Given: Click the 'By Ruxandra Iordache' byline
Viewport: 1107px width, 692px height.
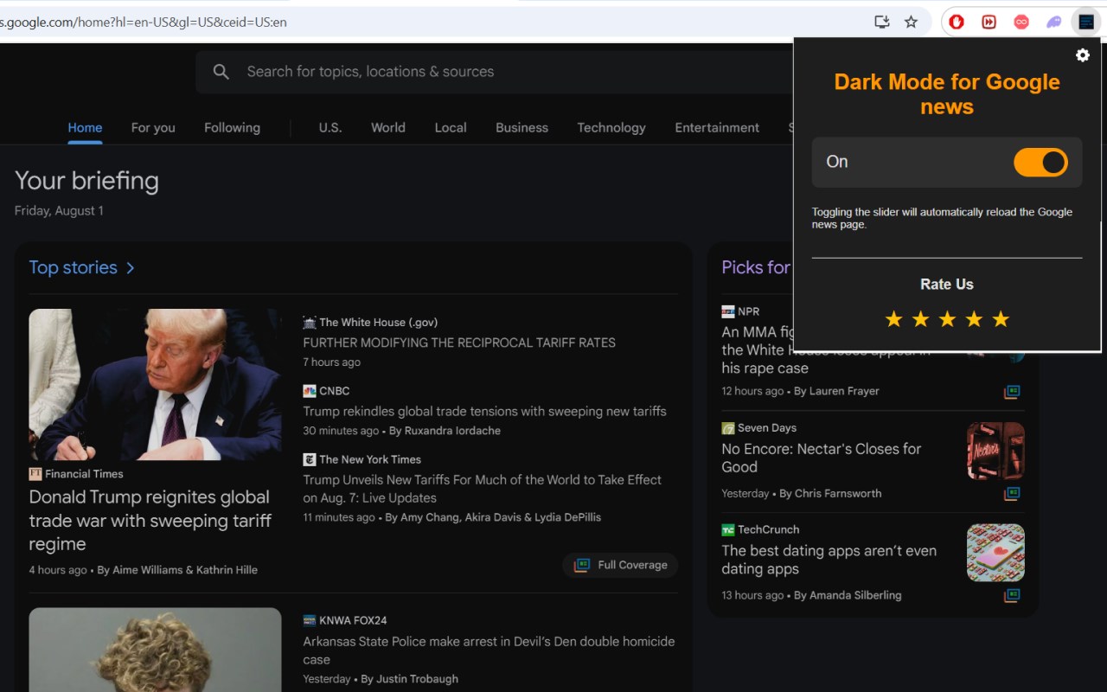Looking at the screenshot, I should tap(445, 431).
